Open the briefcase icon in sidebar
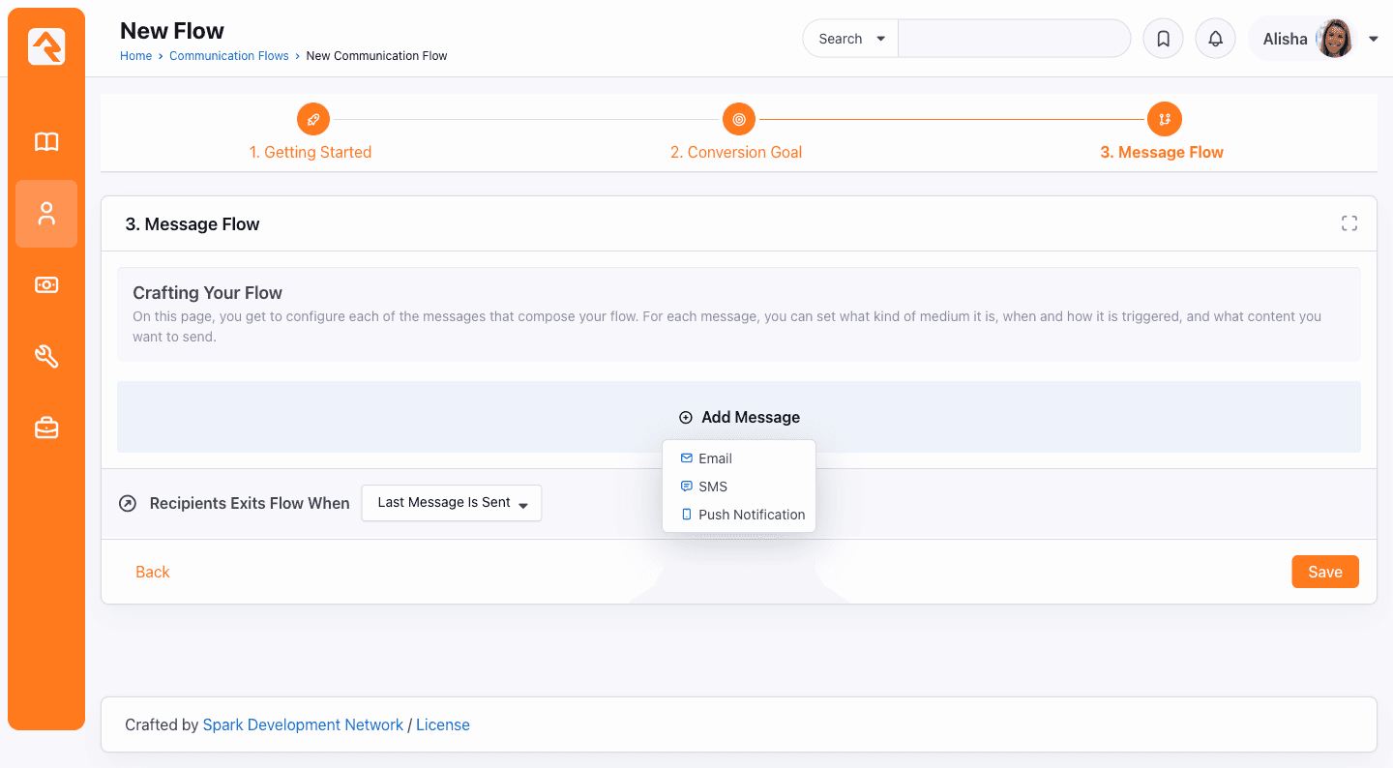This screenshot has height=768, width=1393. tap(45, 428)
